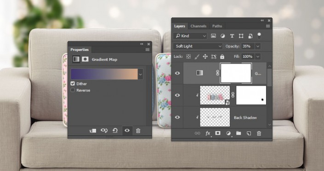Click the Gradient Map layer adjustment thumbnail
324x171 pixels.
click(199, 73)
